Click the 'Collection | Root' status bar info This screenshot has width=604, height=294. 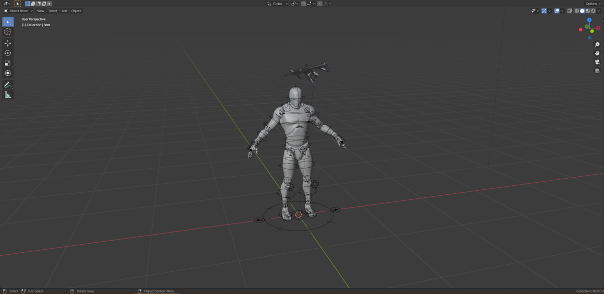click(588, 291)
